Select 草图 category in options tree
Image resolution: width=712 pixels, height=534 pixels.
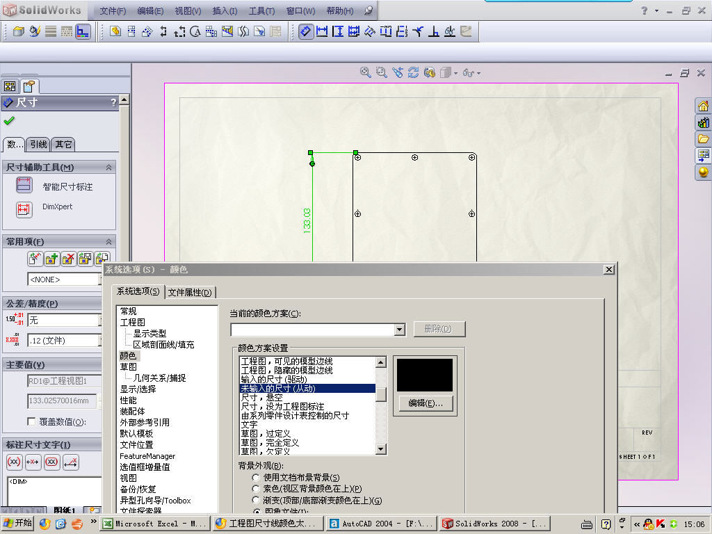tap(128, 367)
